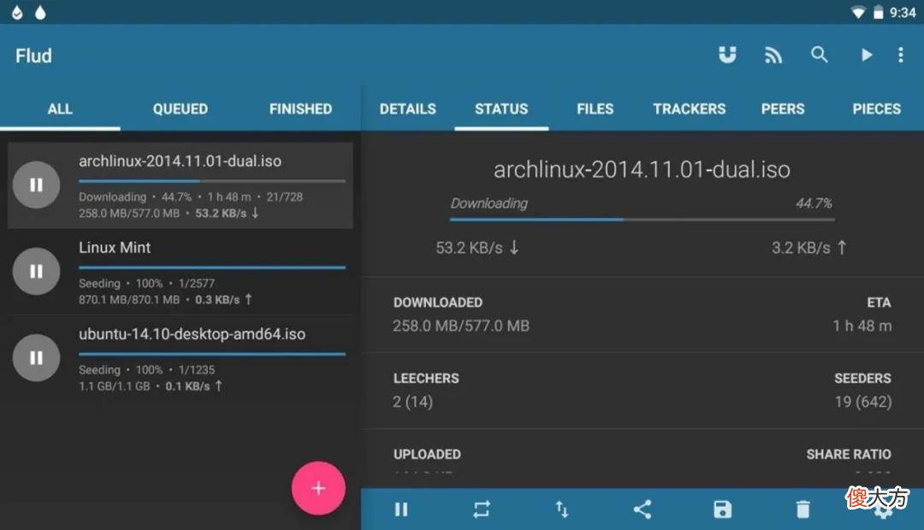
Task: Click the status panel download progress bar
Action: tap(643, 220)
